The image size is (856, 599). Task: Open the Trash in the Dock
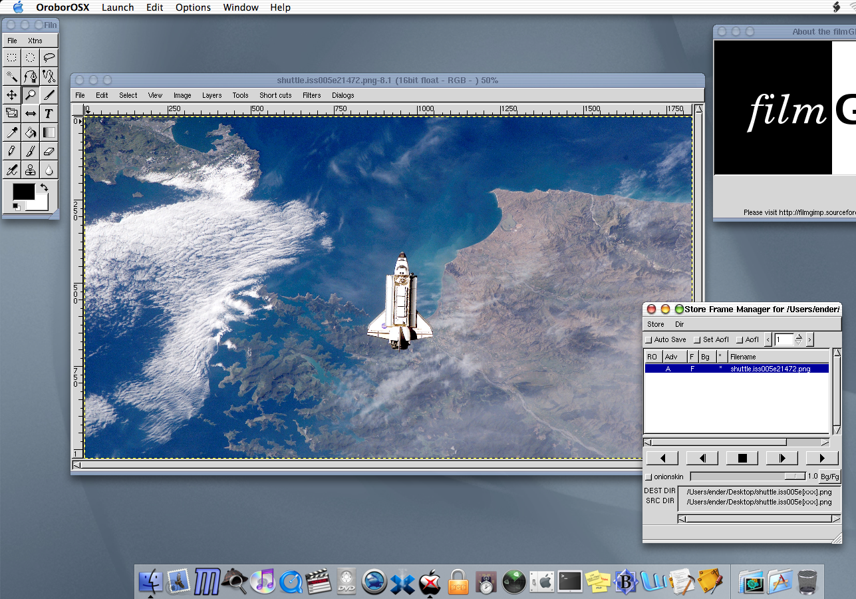pyautogui.click(x=807, y=581)
